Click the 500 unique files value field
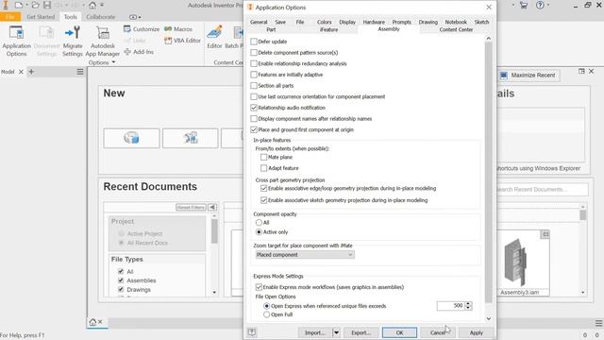 tap(451, 306)
